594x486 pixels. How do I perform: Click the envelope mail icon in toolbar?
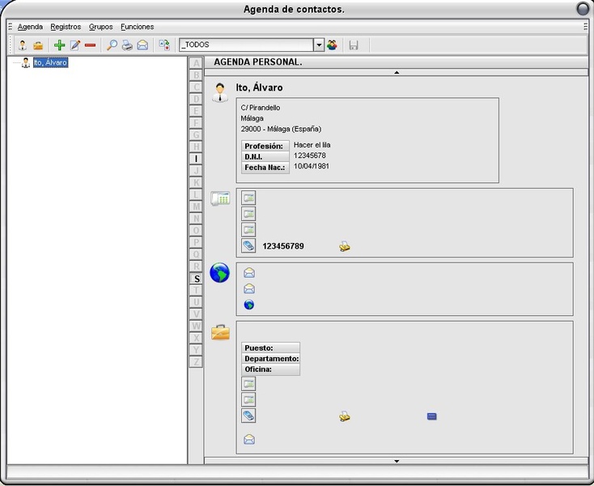click(142, 45)
